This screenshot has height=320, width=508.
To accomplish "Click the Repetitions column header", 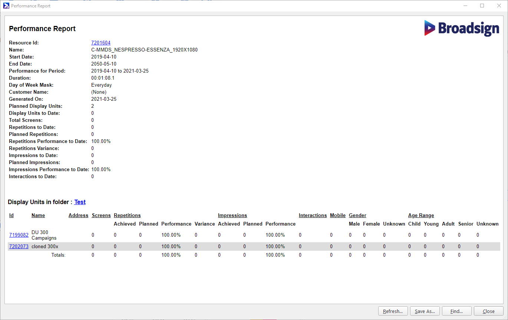I will click(x=127, y=216).
